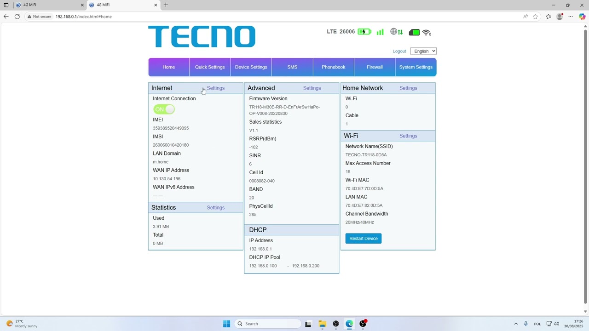Open Quick Settings navigation tab
This screenshot has height=331, width=589.
(210, 67)
